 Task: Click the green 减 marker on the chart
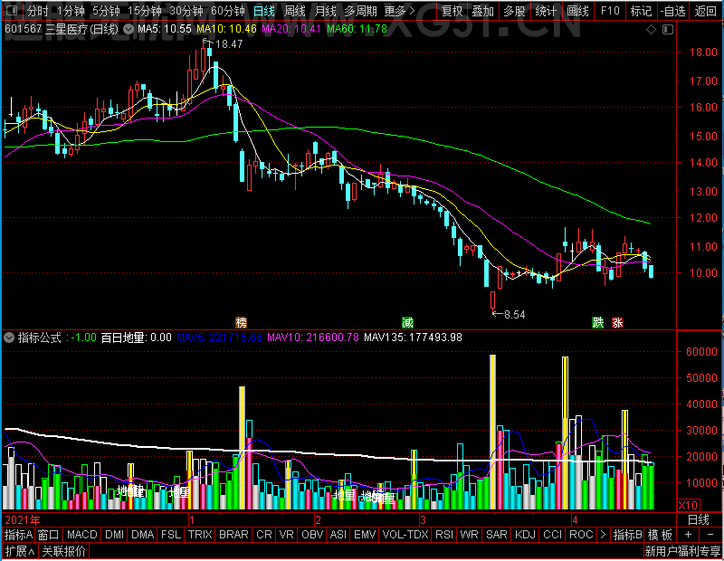[407, 322]
